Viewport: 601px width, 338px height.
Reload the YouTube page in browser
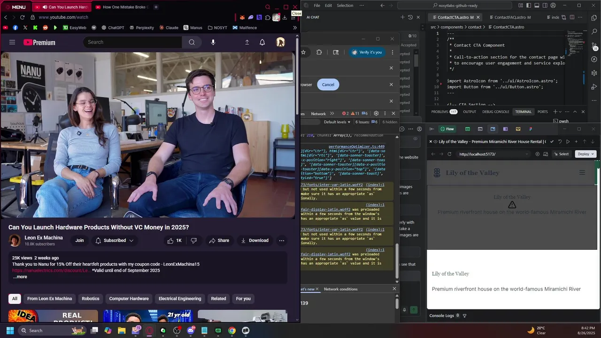[x=22, y=17]
